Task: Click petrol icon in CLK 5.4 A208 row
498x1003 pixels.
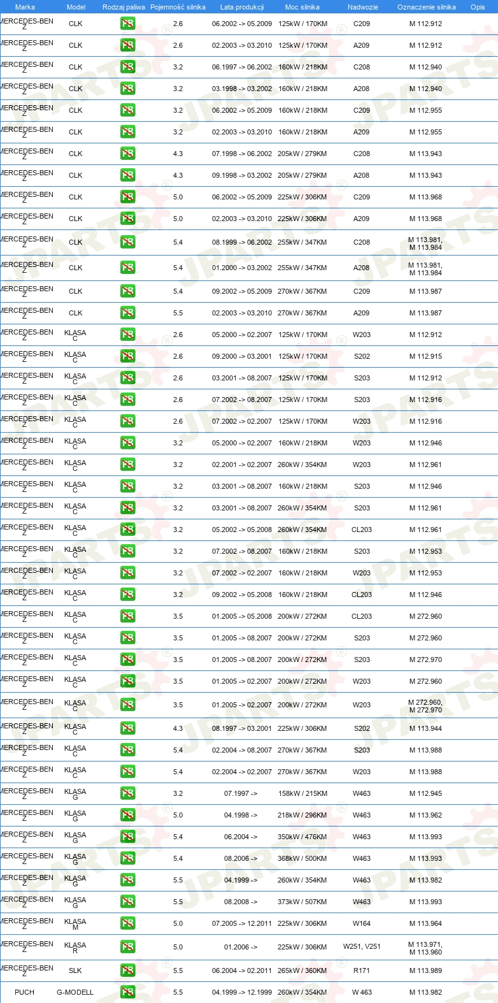Action: 127,268
